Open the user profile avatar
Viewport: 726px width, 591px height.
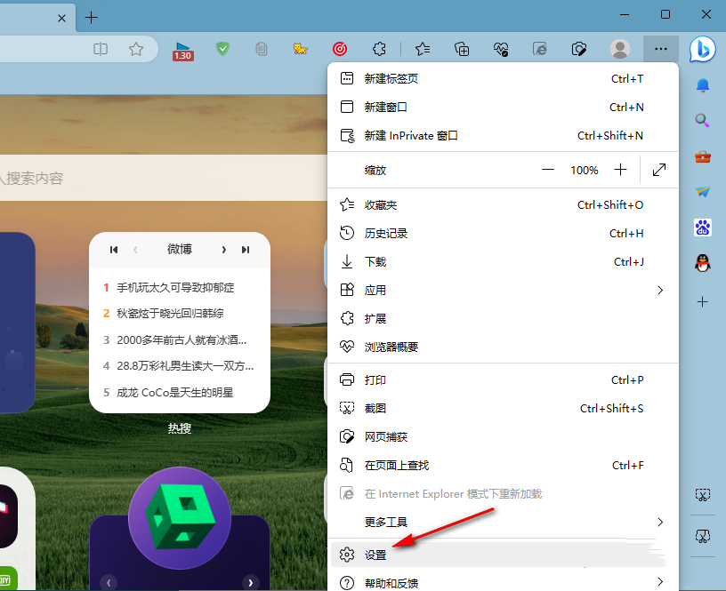(x=620, y=49)
